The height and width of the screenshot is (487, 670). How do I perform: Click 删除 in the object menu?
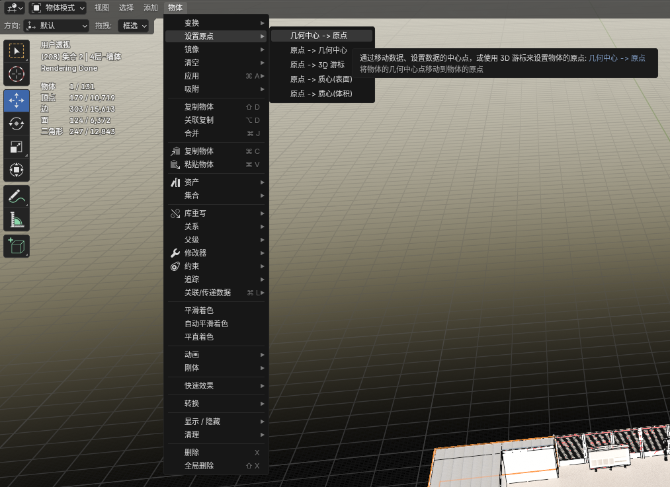tap(192, 453)
